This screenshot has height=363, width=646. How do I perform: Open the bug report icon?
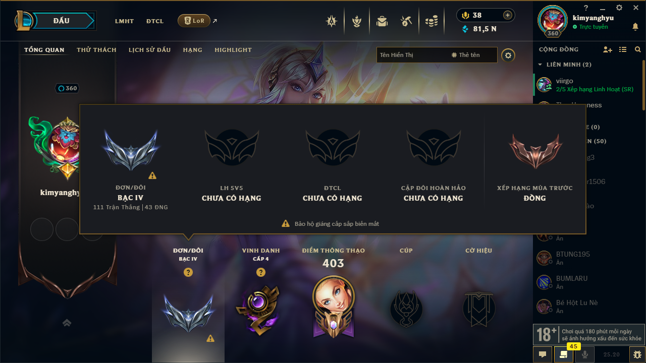tap(637, 354)
